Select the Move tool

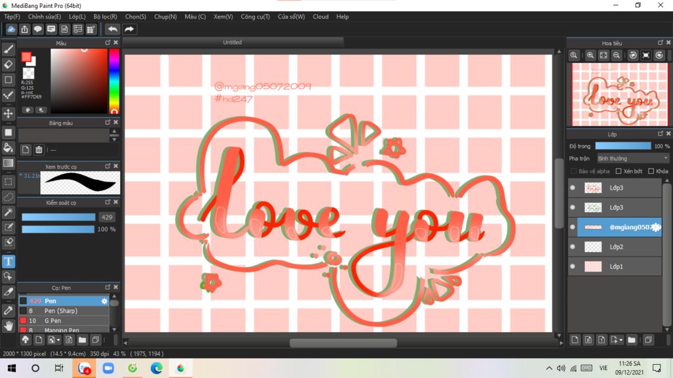[8, 114]
